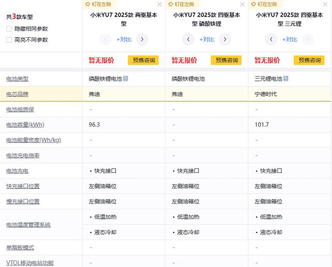Click 暂无报价 price under 四驱 三元锂
This screenshot has width=332, height=267.
[x=267, y=61]
